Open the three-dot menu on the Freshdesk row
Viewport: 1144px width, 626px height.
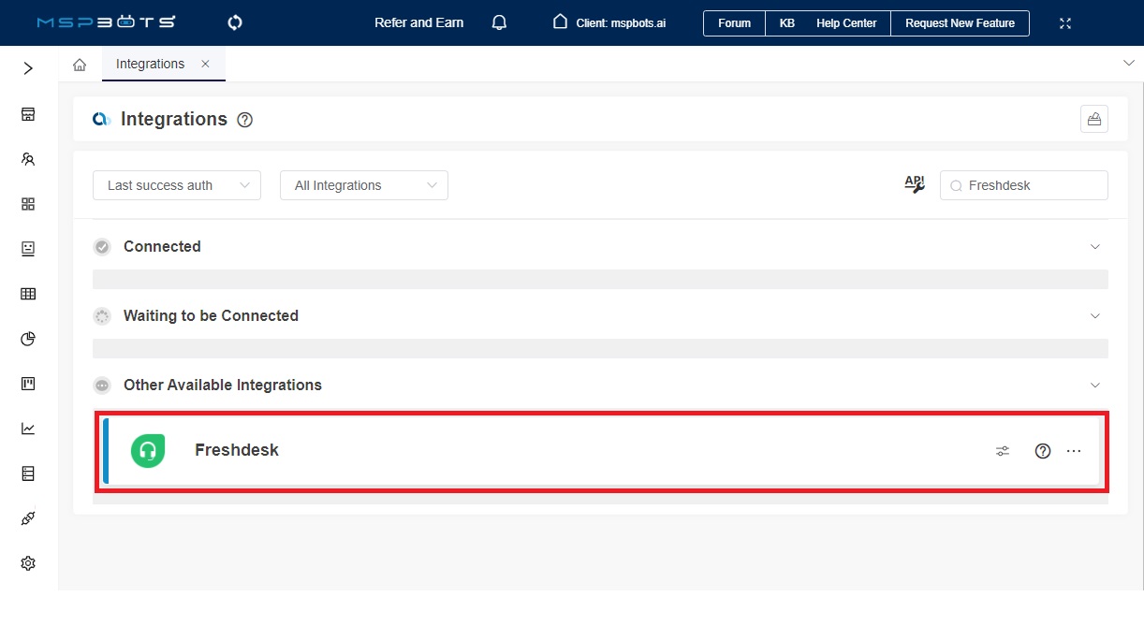click(1073, 450)
